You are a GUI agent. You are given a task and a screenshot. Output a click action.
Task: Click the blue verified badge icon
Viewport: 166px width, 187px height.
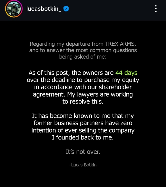[66, 9]
